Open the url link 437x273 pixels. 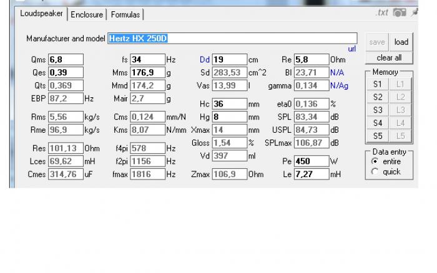(x=351, y=49)
